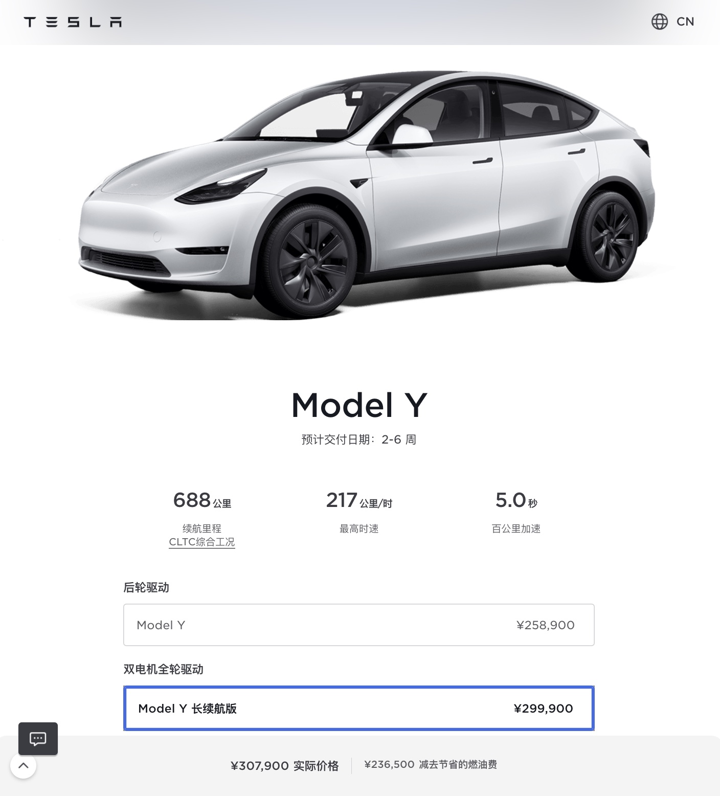
Task: Click the Model Y page heading
Action: coord(359,405)
